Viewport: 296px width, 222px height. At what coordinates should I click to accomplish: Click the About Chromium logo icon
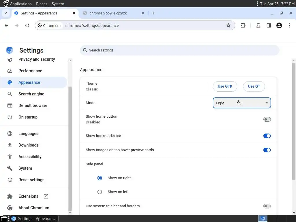coord(10,208)
